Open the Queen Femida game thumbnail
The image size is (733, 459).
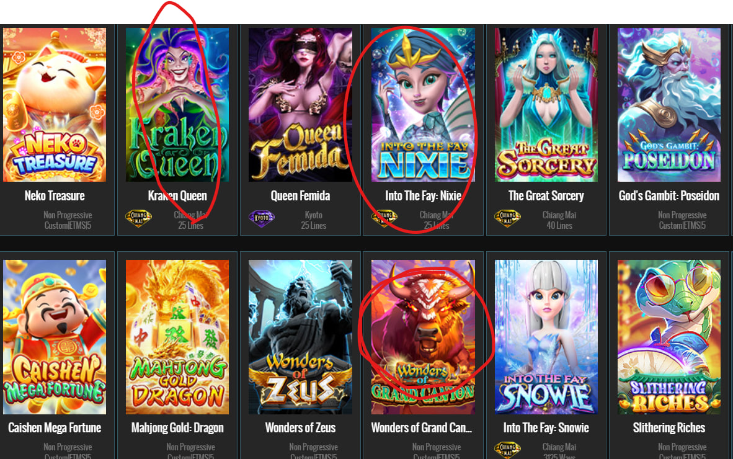[300, 105]
